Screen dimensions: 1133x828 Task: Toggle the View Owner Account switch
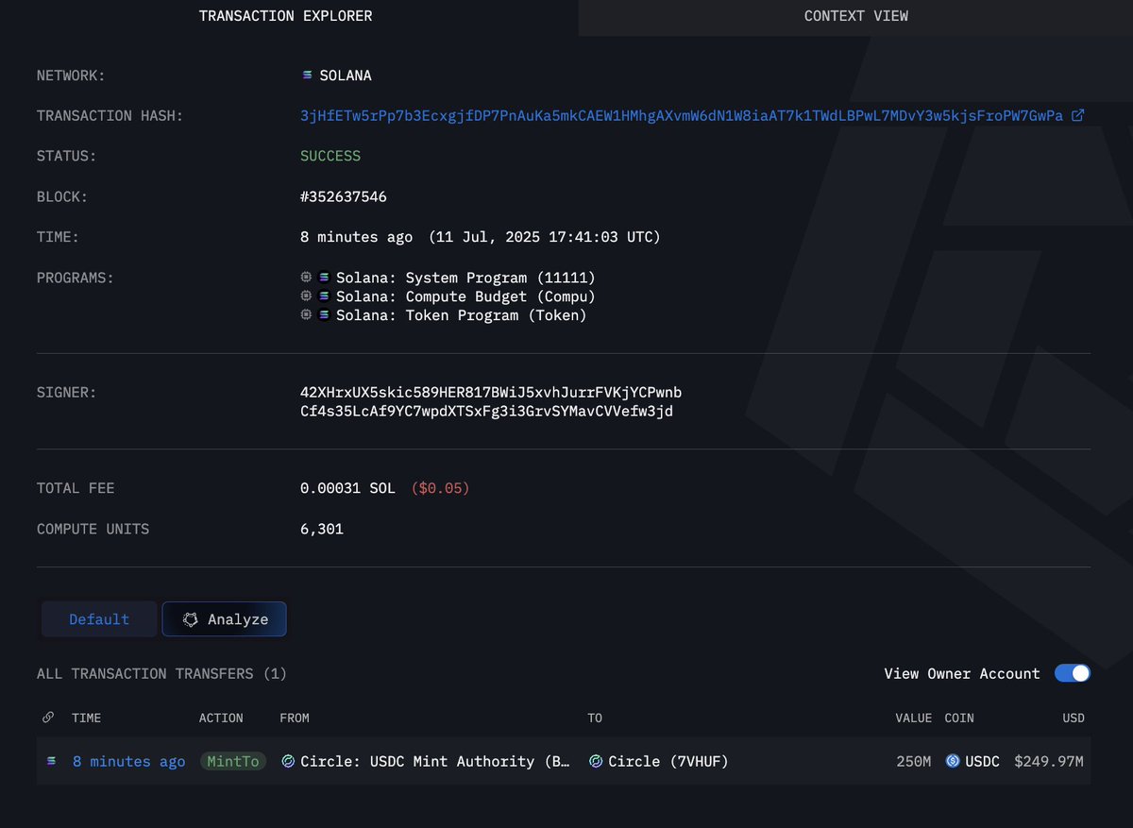[x=1073, y=673]
